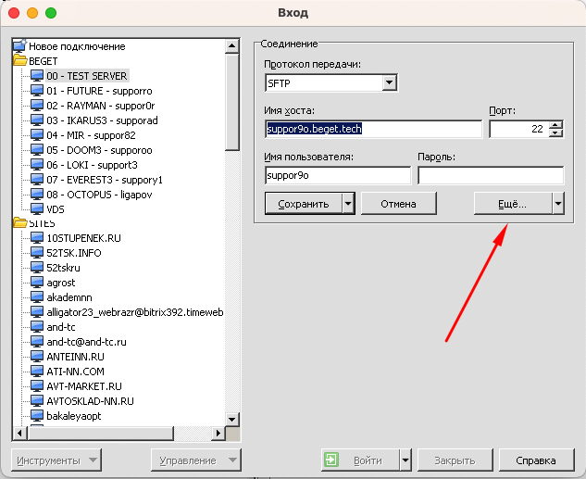Click monitor icon of 00 - TEST SERVER
The width and height of the screenshot is (586, 479).
[37, 76]
